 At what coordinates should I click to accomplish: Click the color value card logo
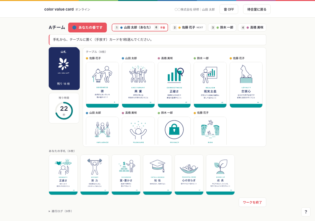[x=59, y=9]
